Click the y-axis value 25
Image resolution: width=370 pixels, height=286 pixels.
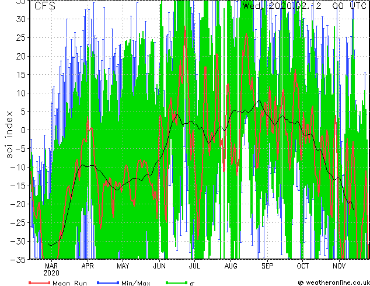pyautogui.click(x=20, y=38)
